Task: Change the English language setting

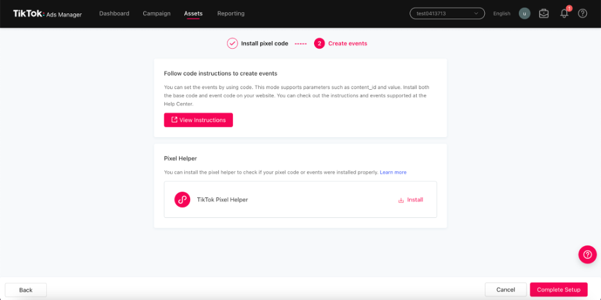Action: coord(501,13)
